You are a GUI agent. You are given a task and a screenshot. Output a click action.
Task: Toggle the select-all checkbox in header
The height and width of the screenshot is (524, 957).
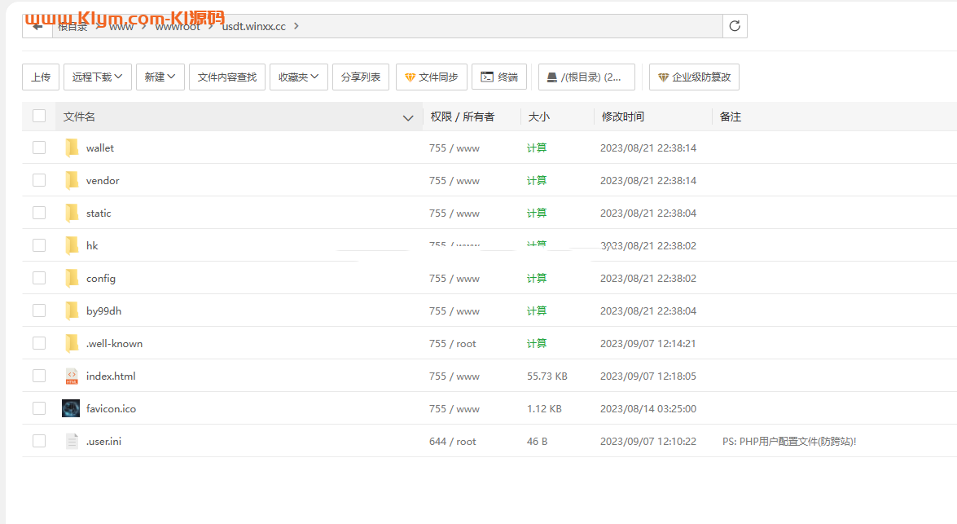pos(39,117)
